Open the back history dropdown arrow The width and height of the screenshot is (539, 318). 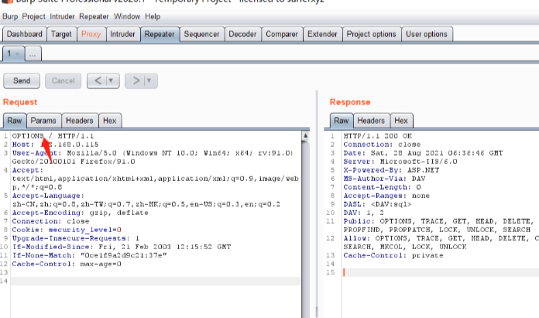(x=112, y=80)
